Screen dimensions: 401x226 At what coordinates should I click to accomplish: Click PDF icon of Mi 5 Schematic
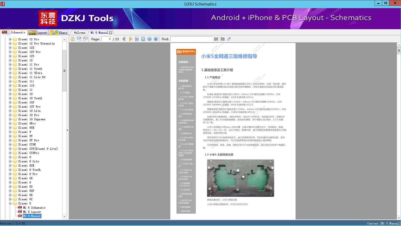20,208
